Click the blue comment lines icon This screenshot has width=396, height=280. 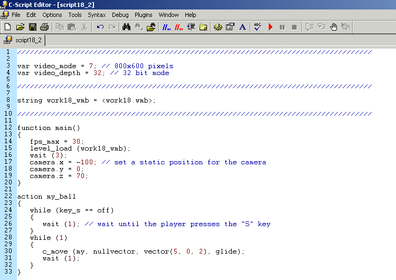pos(166,26)
